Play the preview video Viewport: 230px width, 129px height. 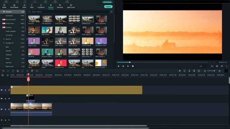pos(128,66)
